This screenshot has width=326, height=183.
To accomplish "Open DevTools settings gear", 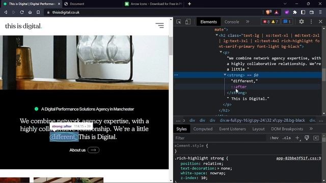I will coord(301,21).
